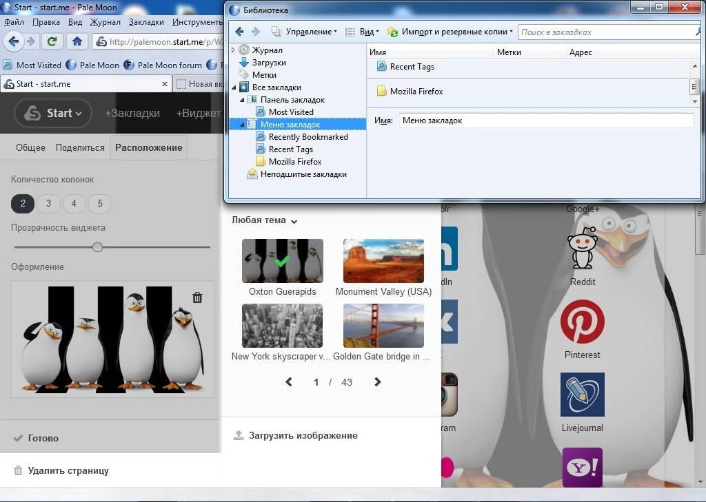Click +Закладки button
This screenshot has width=706, height=502.
click(132, 113)
